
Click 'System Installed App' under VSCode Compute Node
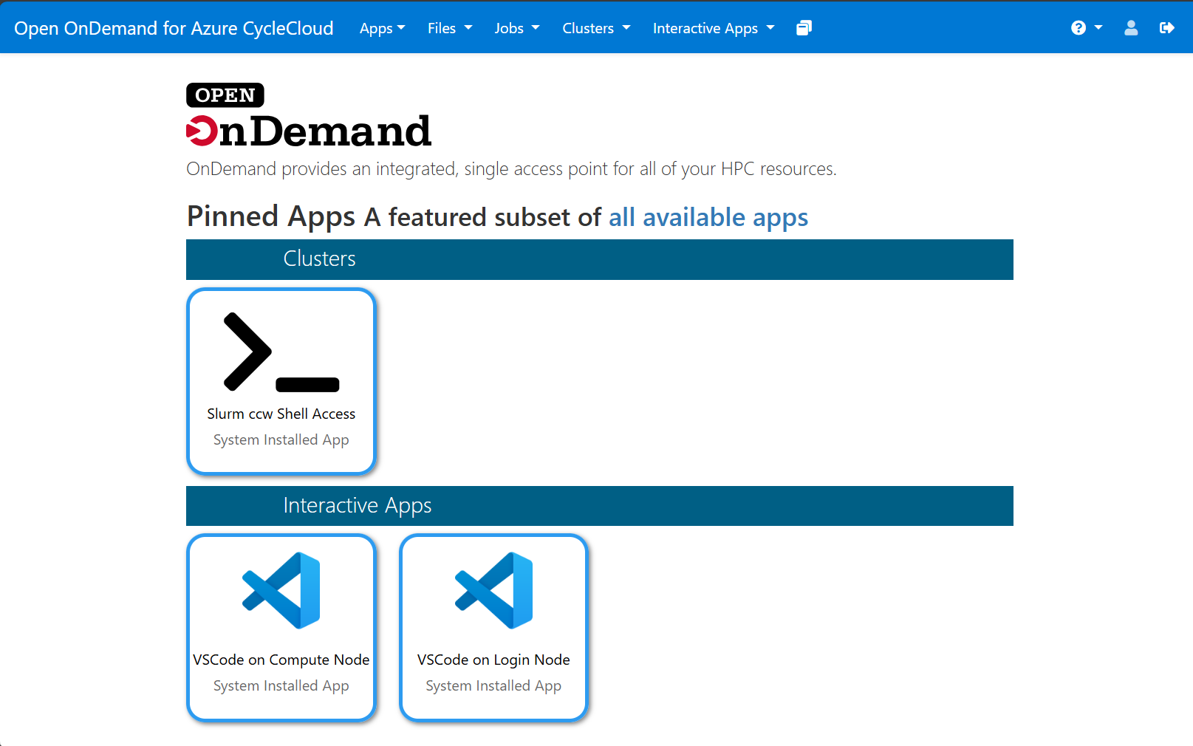pos(281,686)
